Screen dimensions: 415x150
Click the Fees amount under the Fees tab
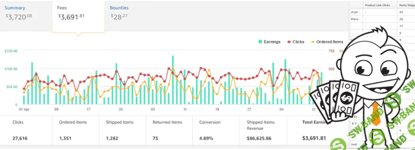tap(72, 17)
